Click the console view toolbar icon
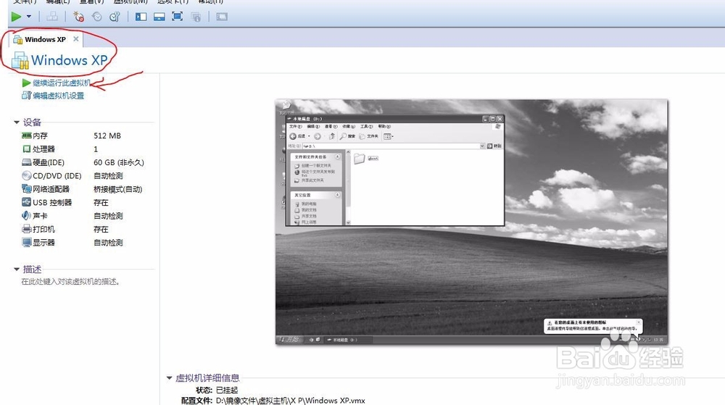 point(222,17)
